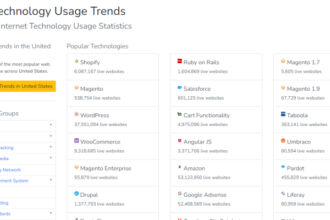
Task: Click the Shopify logo icon
Action: pyautogui.click(x=76, y=61)
